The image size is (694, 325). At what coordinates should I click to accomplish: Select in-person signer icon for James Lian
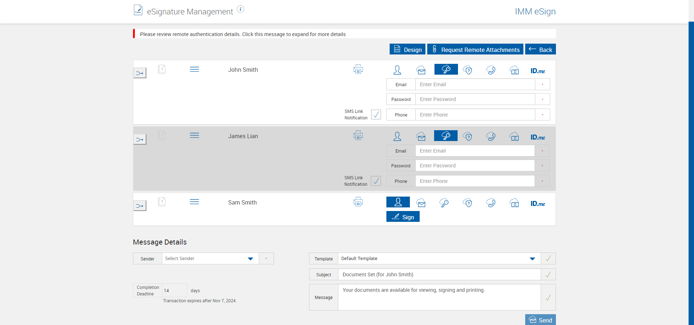[397, 136]
